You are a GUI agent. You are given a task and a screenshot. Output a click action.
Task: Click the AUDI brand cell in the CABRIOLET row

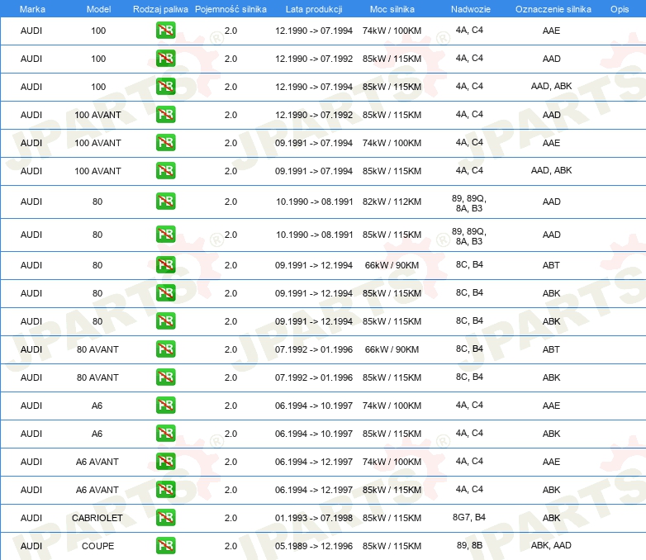click(31, 518)
